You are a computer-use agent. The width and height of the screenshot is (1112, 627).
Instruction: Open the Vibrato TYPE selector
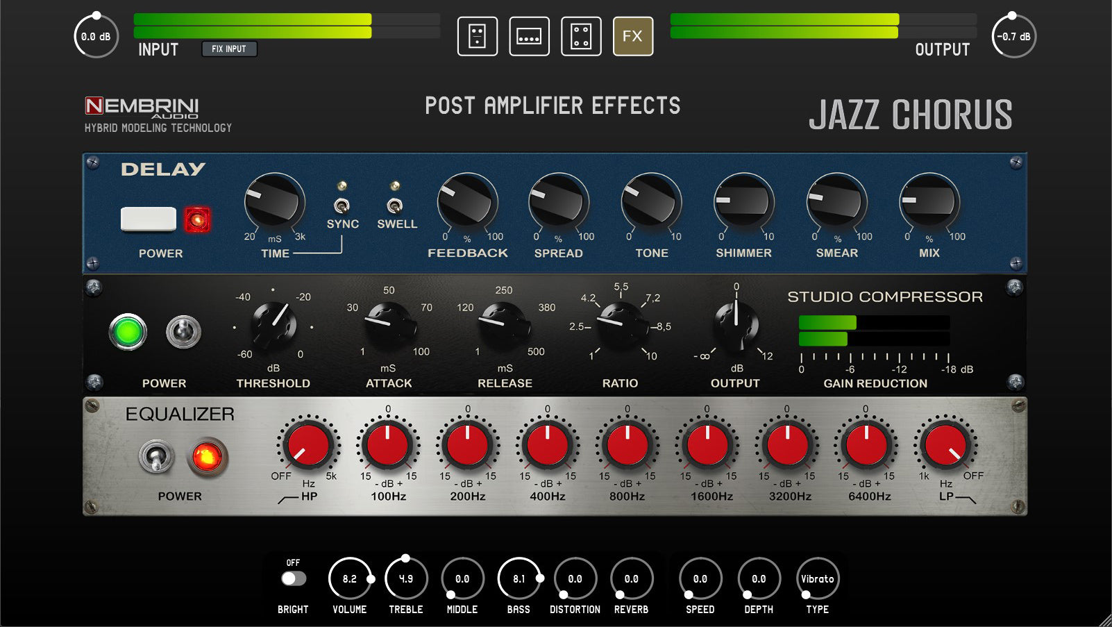(818, 578)
